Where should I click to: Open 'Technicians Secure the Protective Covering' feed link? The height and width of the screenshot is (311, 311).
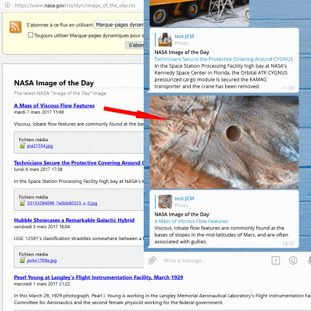tap(79, 163)
